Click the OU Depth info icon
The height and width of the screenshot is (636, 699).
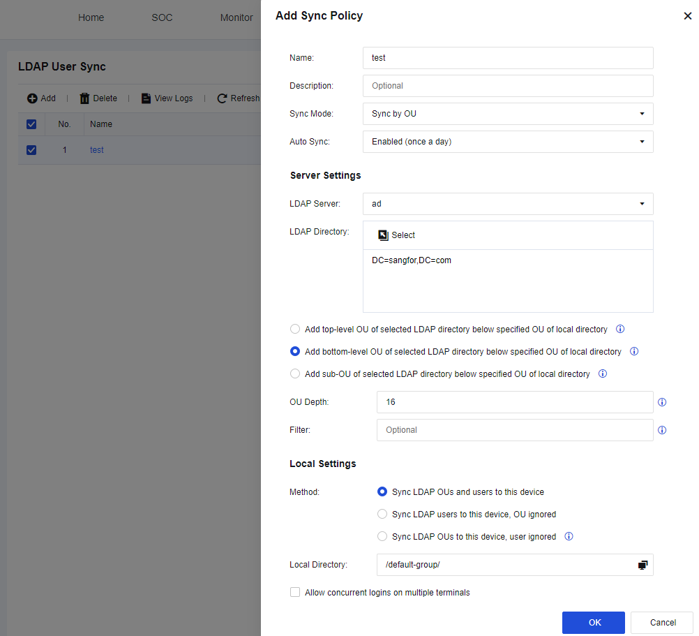(x=662, y=402)
